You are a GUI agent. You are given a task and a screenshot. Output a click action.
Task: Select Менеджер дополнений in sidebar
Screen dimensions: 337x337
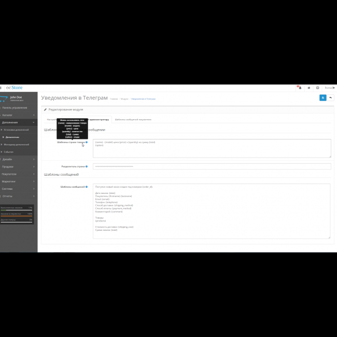coord(18,144)
